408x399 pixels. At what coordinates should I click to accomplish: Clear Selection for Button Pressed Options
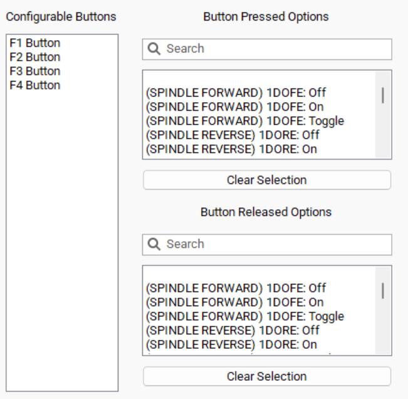click(266, 180)
